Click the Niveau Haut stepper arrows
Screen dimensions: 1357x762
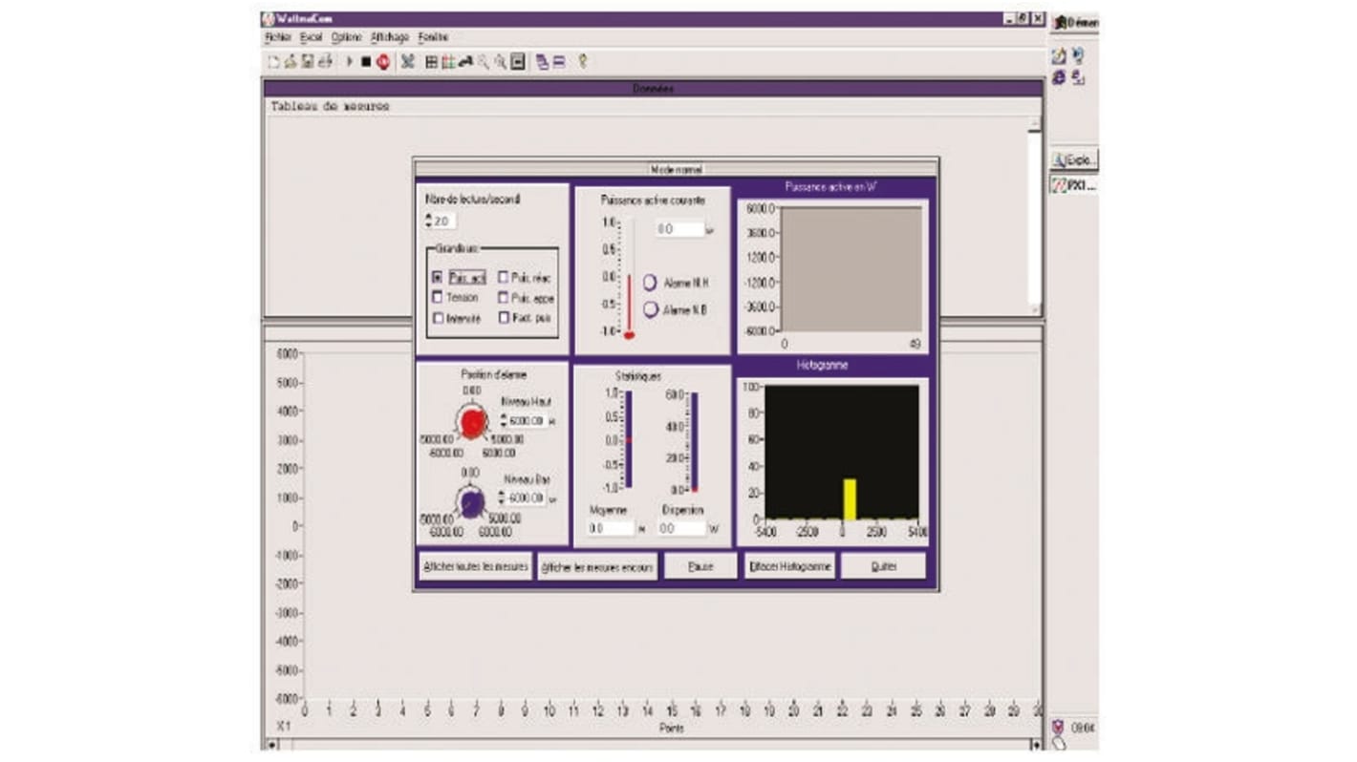(504, 420)
